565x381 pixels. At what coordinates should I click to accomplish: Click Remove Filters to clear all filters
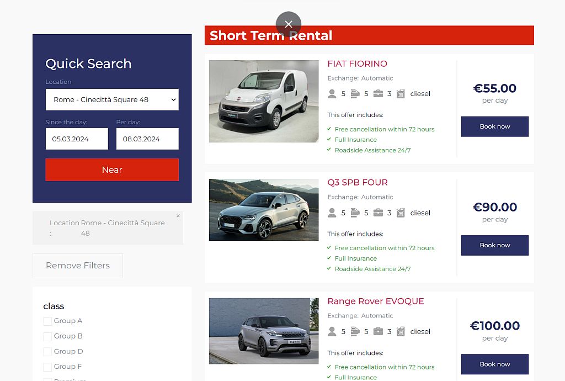click(77, 266)
